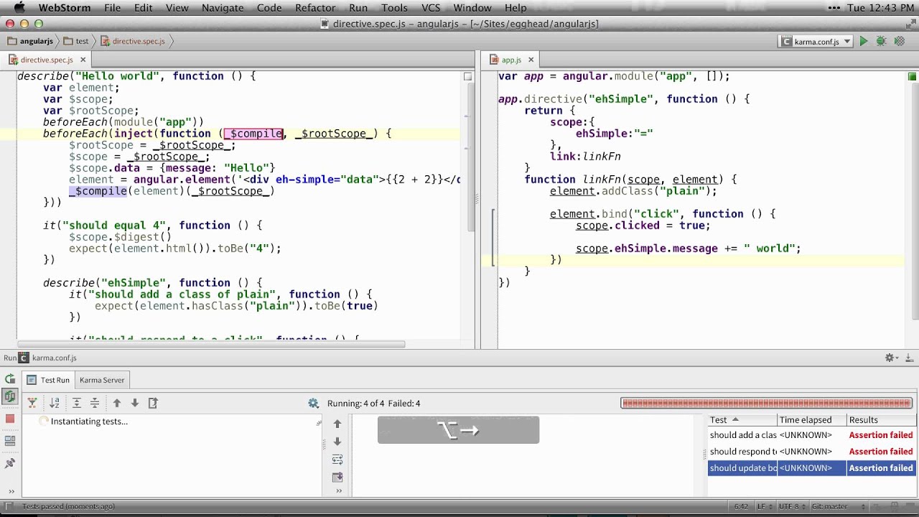The width and height of the screenshot is (919, 517).
Task: Select 'should update bo' test row
Action: (x=811, y=468)
